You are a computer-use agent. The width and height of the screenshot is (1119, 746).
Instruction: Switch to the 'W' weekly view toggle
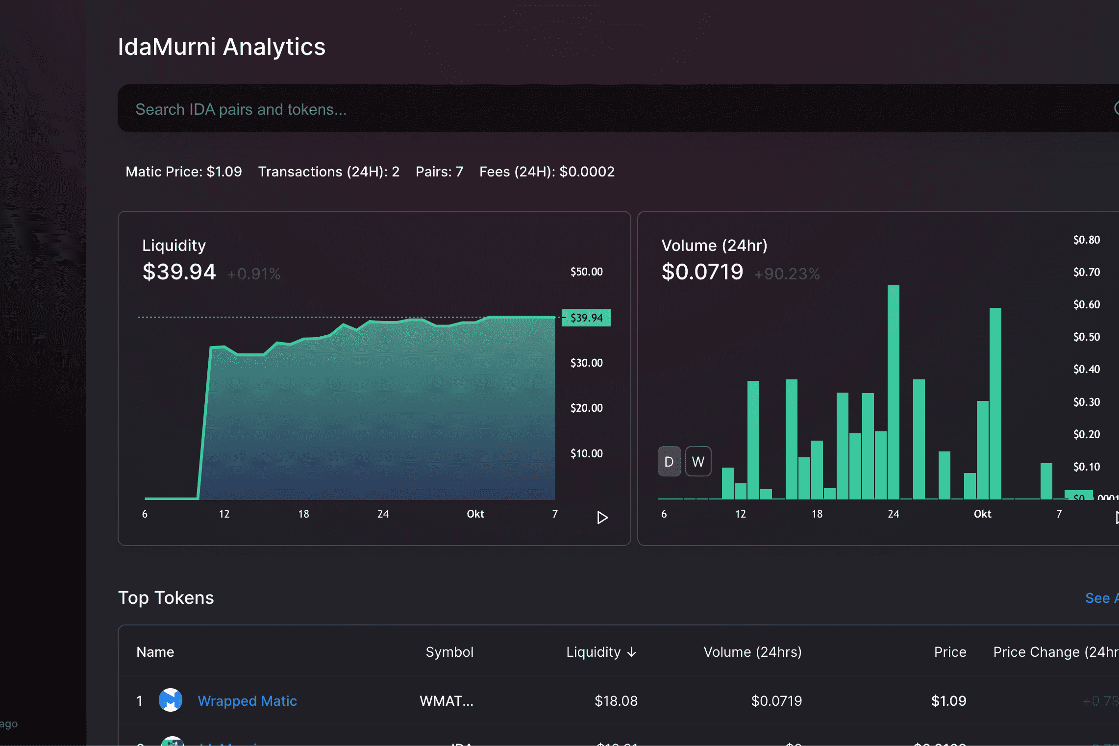click(x=698, y=461)
